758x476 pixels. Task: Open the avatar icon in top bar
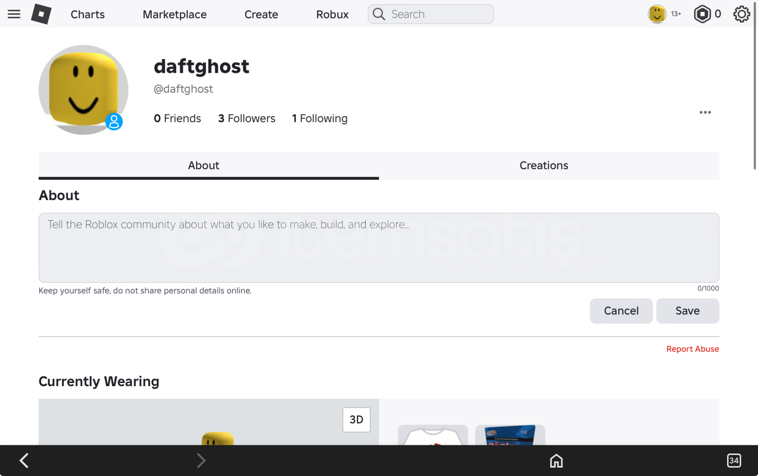[x=657, y=14]
